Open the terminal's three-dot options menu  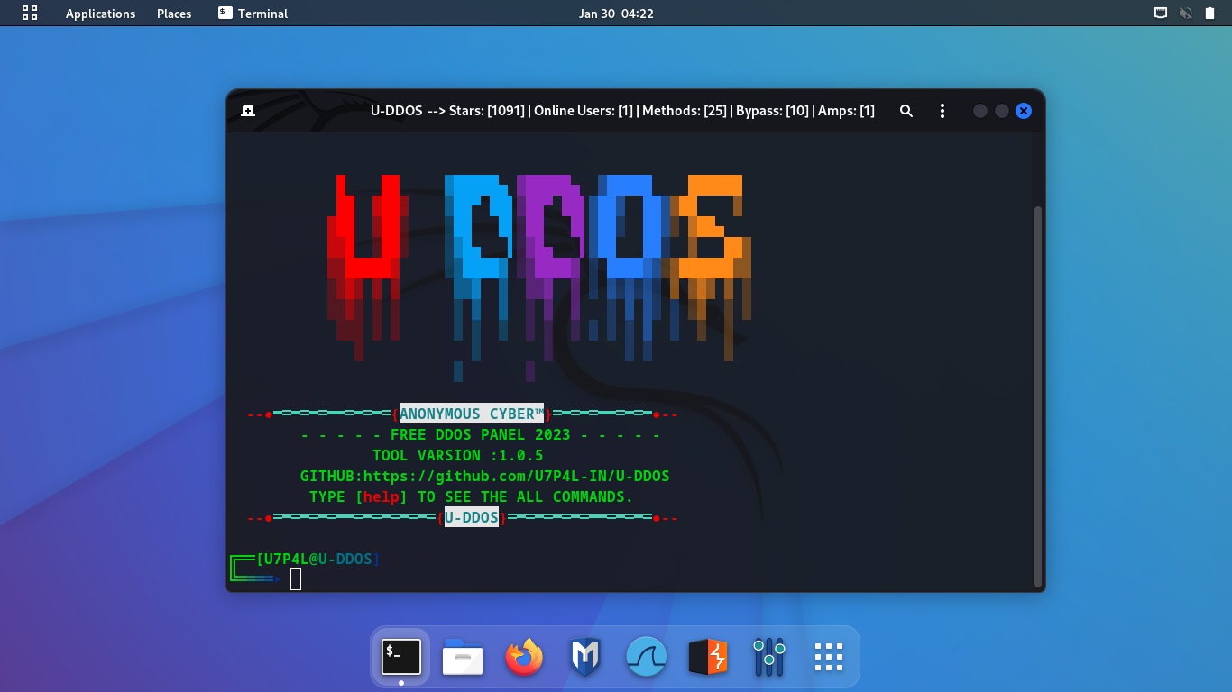[942, 111]
